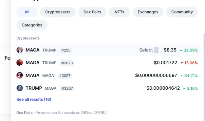
Task: Click the MAGA TRUMP #2623 red coin logo
Action: coord(20,63)
